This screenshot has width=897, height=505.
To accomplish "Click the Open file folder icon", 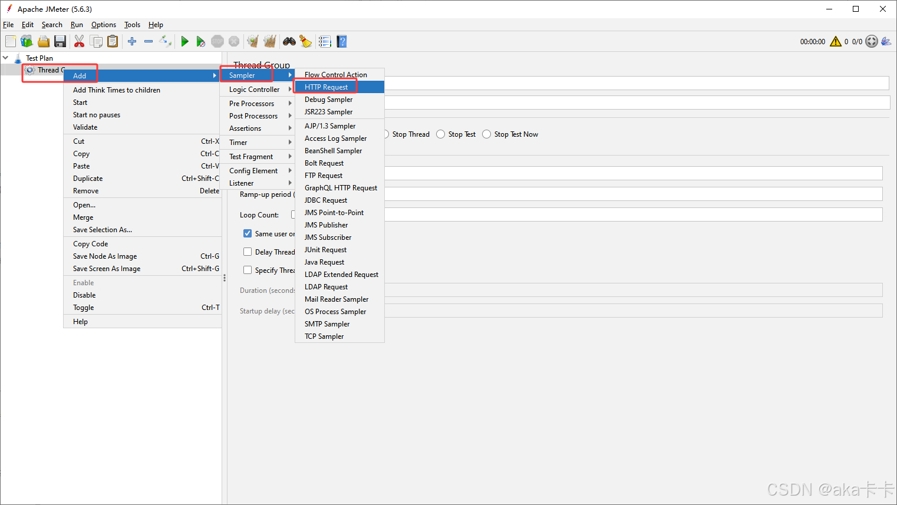I will [43, 41].
